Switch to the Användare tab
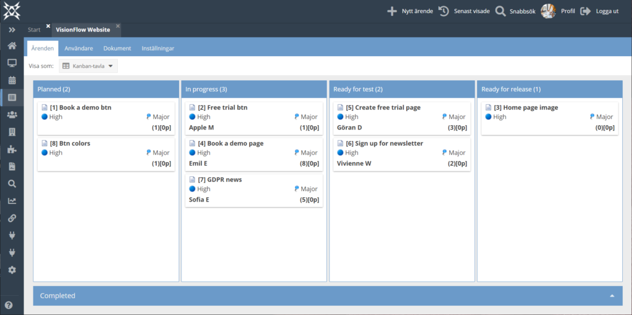This screenshot has height=315, width=632. tap(78, 48)
